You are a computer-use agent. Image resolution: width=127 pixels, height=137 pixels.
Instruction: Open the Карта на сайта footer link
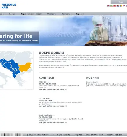click(x=63, y=135)
